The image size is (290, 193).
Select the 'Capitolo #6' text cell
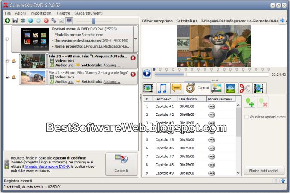click(x=165, y=148)
